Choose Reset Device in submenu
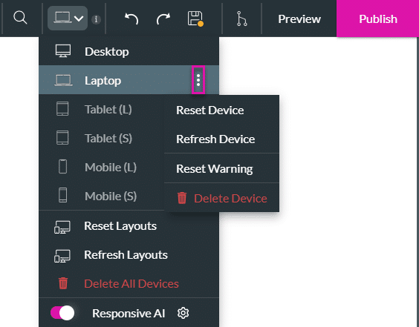Viewport: 419px width, 327px height. click(x=222, y=110)
